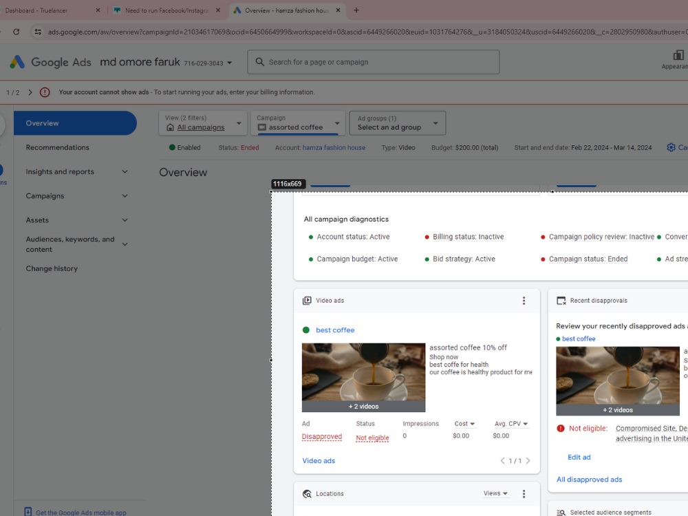Image resolution: width=688 pixels, height=516 pixels.
Task: Click the Video ads card header icon
Action: click(x=307, y=301)
